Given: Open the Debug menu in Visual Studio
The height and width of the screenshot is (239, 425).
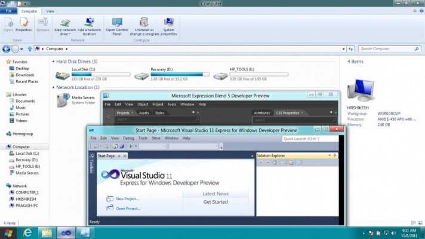Looking at the screenshot, I should pos(128,138).
